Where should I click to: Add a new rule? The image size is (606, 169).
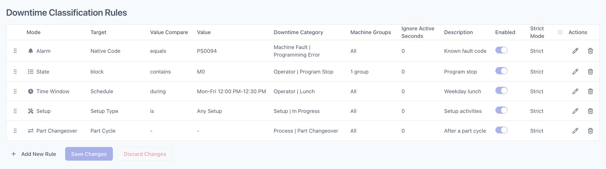[x=34, y=154]
